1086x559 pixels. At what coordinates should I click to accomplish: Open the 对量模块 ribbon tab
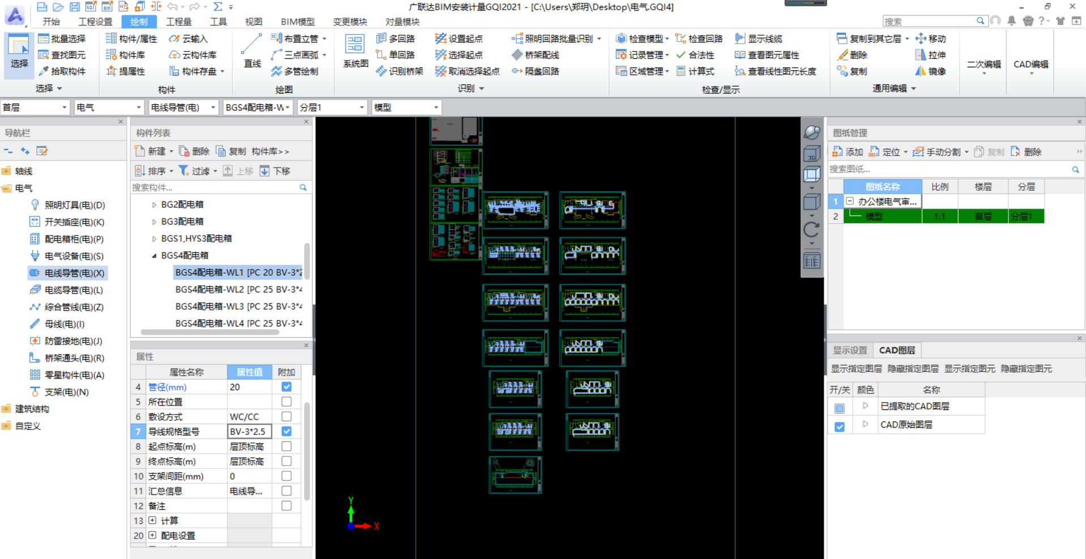click(x=402, y=22)
